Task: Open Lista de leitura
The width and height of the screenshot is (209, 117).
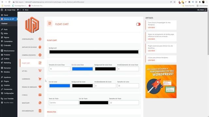Action: tap(202, 6)
